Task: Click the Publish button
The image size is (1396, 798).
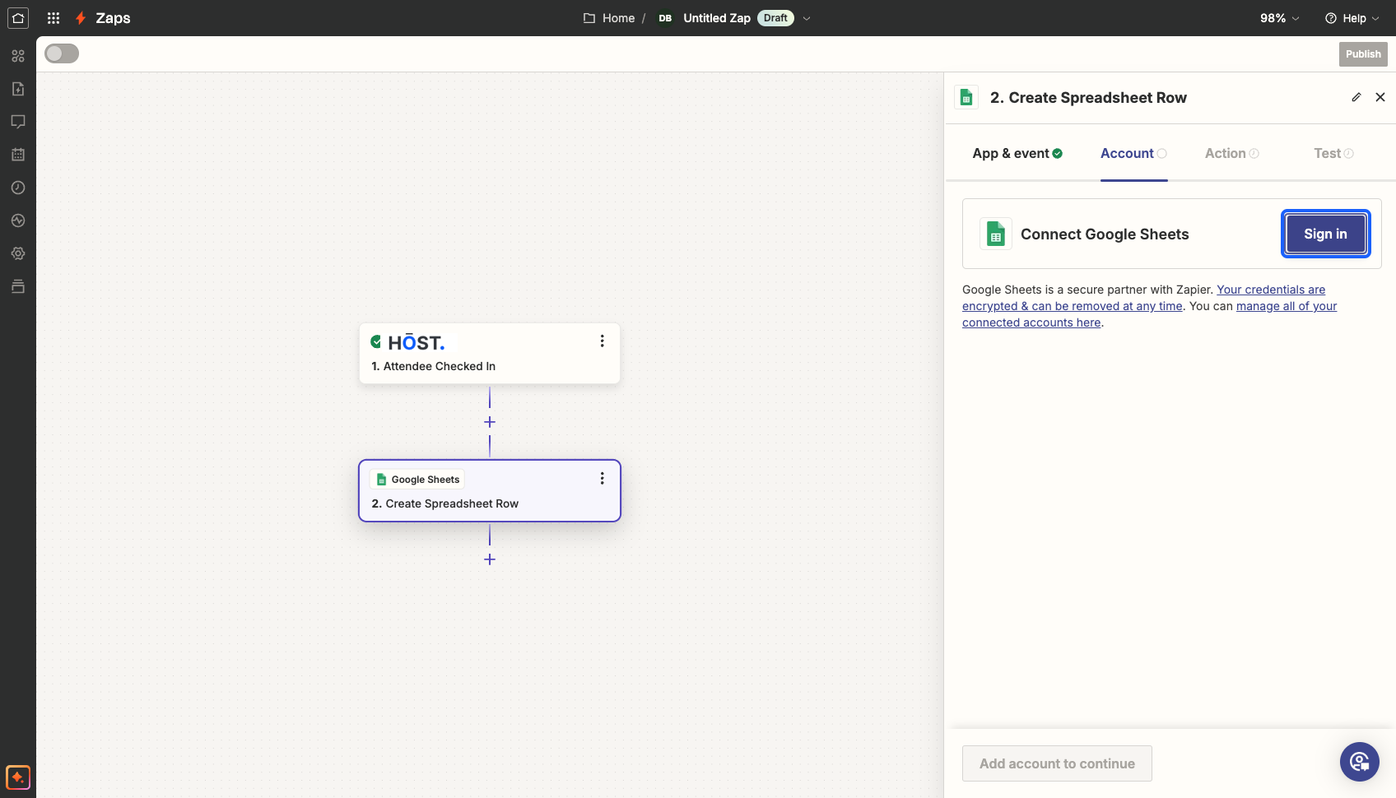Action: coord(1363,54)
